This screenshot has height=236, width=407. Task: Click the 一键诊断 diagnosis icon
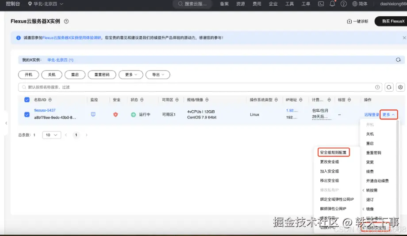(349, 22)
